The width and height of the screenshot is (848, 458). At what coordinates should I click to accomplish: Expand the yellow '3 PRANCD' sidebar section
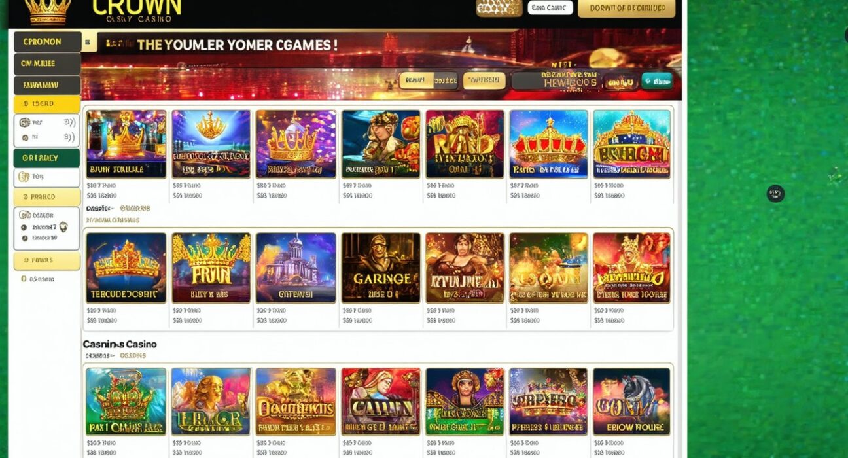(x=46, y=197)
